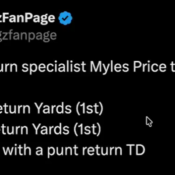Click the cut-off word before specialist

click(9, 67)
